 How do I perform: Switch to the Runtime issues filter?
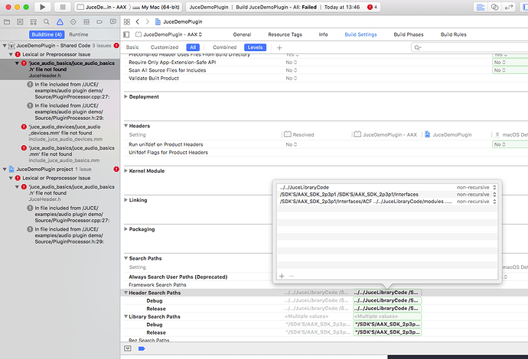pyautogui.click(x=79, y=34)
